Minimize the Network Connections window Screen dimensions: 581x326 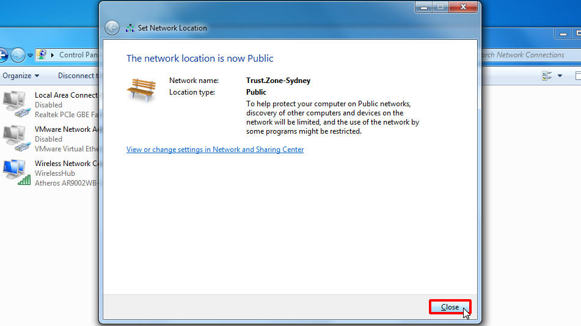tap(561, 34)
